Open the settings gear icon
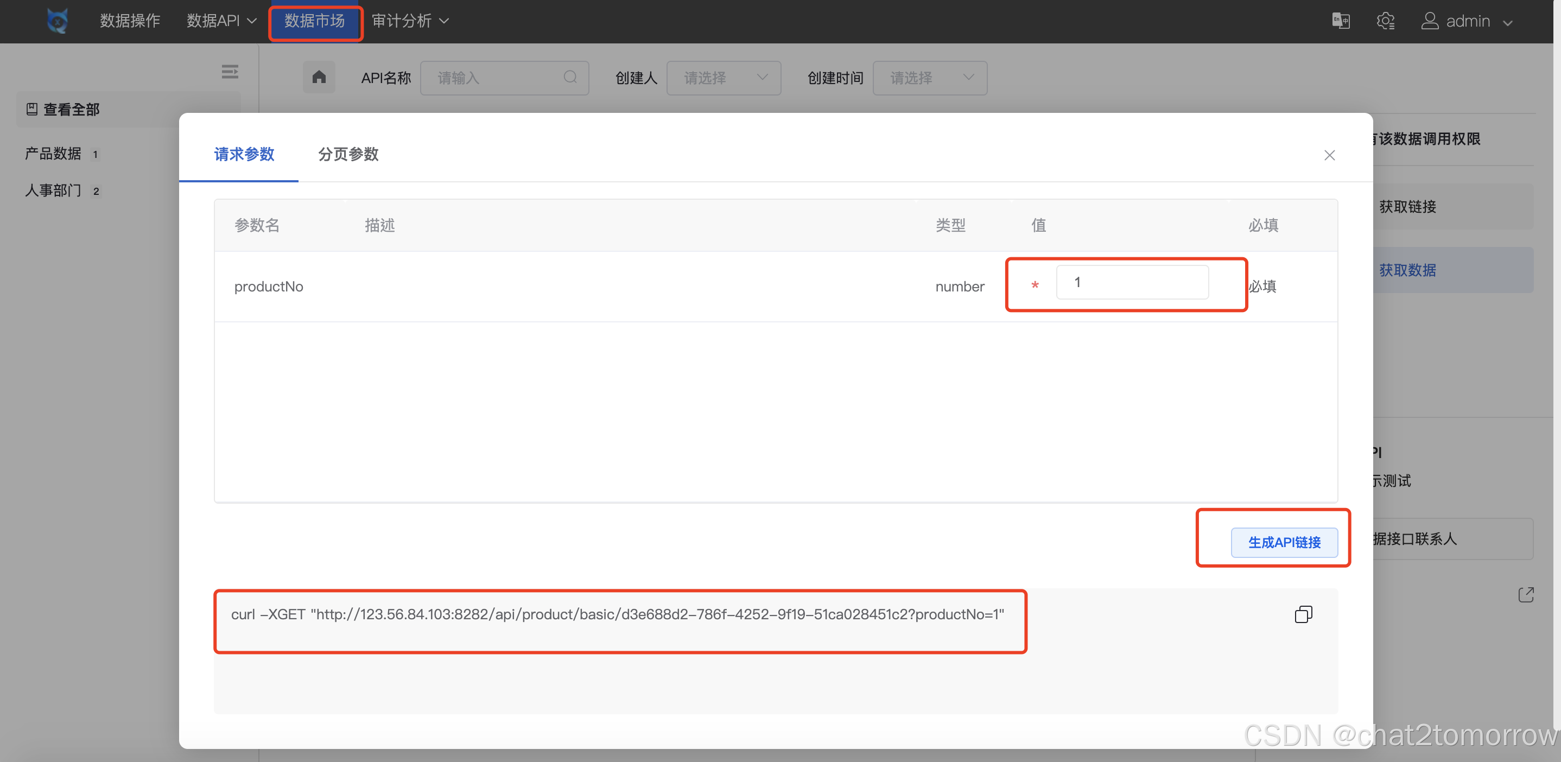 [x=1385, y=21]
